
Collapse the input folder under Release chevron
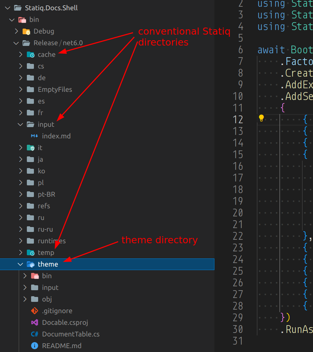pos(20,124)
